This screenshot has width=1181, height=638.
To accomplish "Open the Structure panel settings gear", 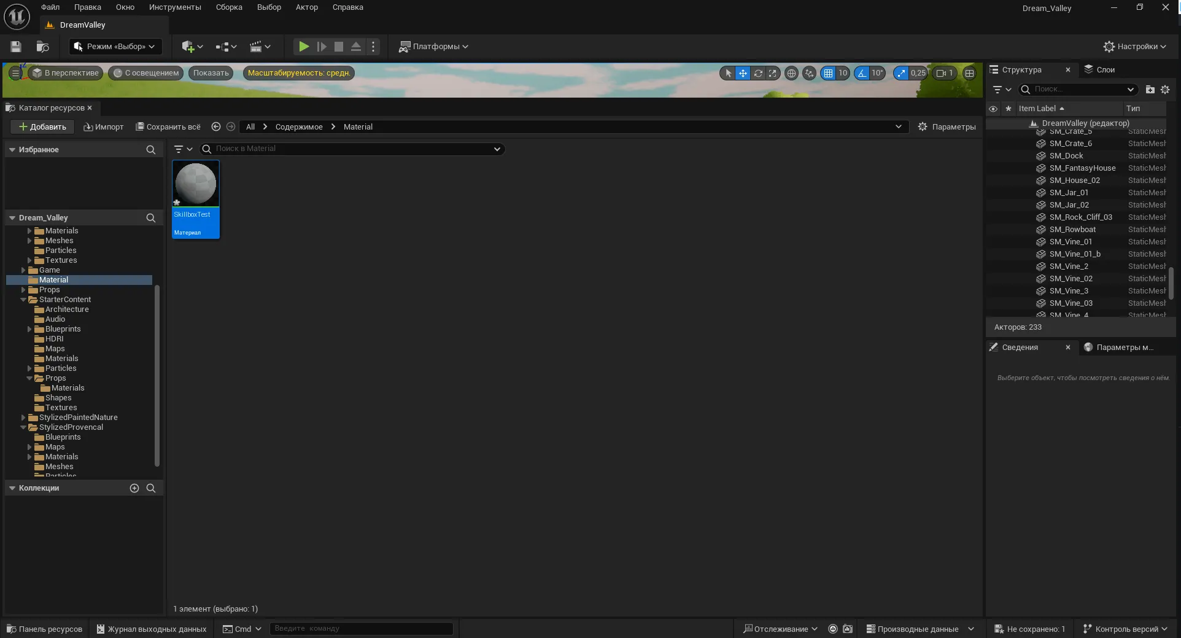I will point(1165,90).
